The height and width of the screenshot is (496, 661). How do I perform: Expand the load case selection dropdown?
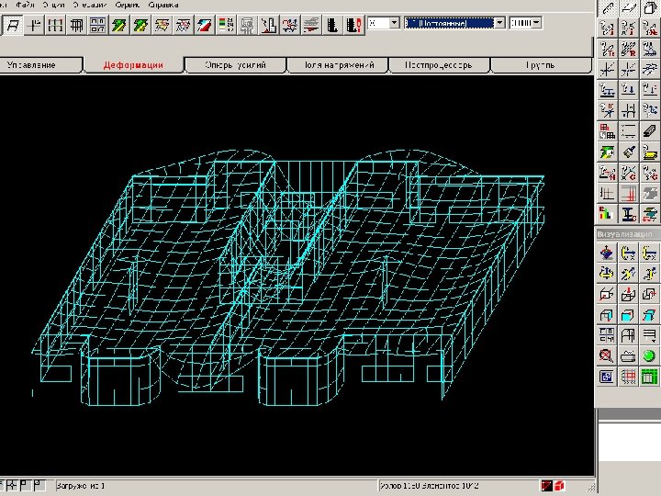499,22
